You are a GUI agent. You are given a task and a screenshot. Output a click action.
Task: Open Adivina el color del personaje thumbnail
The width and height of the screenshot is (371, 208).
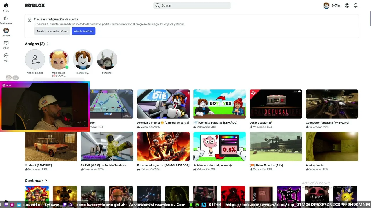(x=219, y=146)
